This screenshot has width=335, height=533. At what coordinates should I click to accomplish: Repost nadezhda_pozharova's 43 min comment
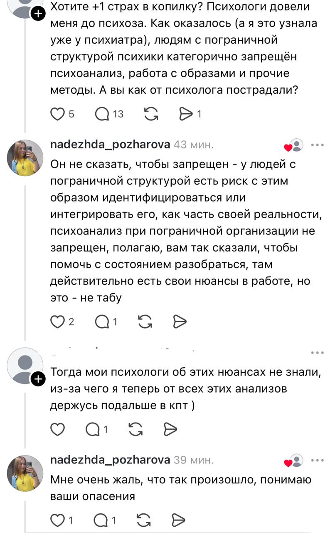pyautogui.click(x=144, y=321)
